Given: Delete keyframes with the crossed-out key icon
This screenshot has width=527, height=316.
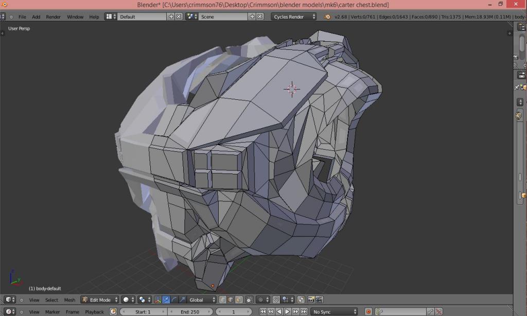Looking at the screenshot, I should click(x=438, y=312).
